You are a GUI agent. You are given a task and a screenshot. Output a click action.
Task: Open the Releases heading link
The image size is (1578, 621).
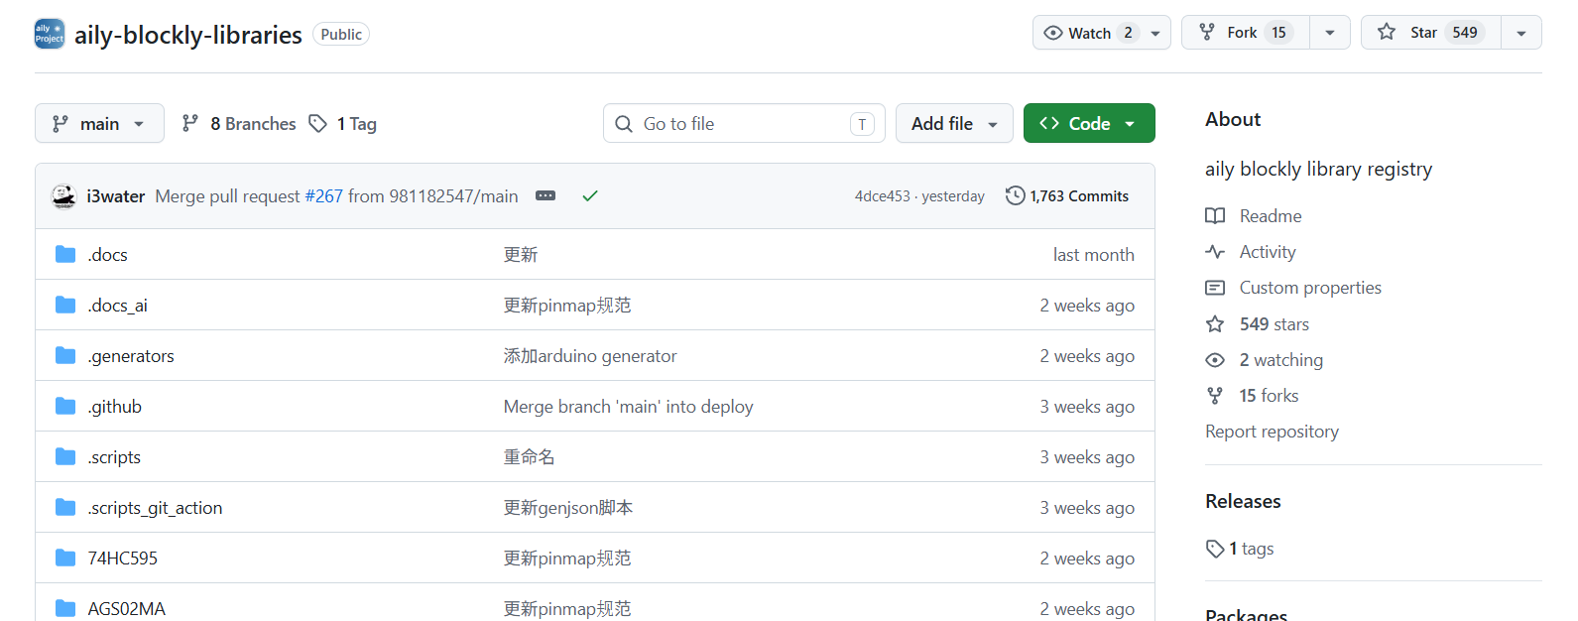pos(1243,501)
